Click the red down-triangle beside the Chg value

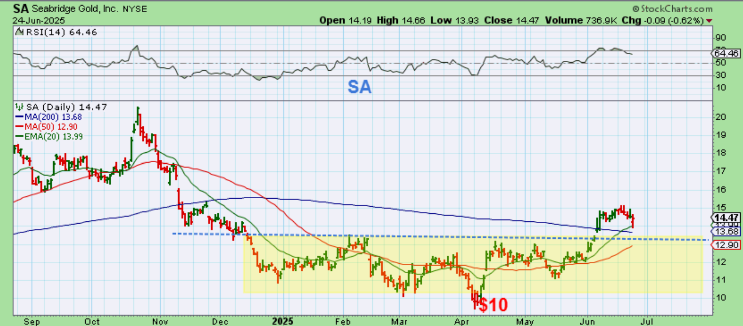pos(709,21)
